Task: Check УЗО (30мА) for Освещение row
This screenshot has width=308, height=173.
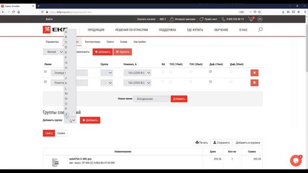Action: coord(191,72)
